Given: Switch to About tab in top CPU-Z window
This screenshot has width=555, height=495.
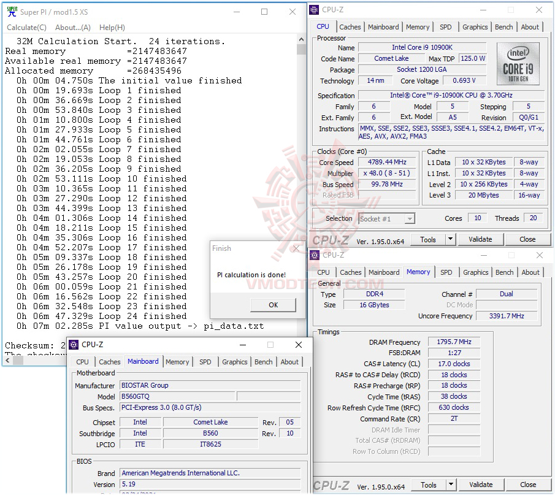Looking at the screenshot, I should (530, 27).
